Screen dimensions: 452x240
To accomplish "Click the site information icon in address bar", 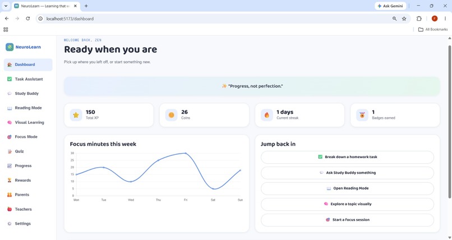I will pyautogui.click(x=40, y=19).
